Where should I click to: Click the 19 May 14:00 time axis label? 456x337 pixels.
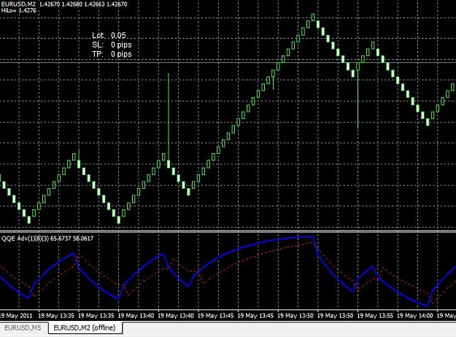[415, 316]
